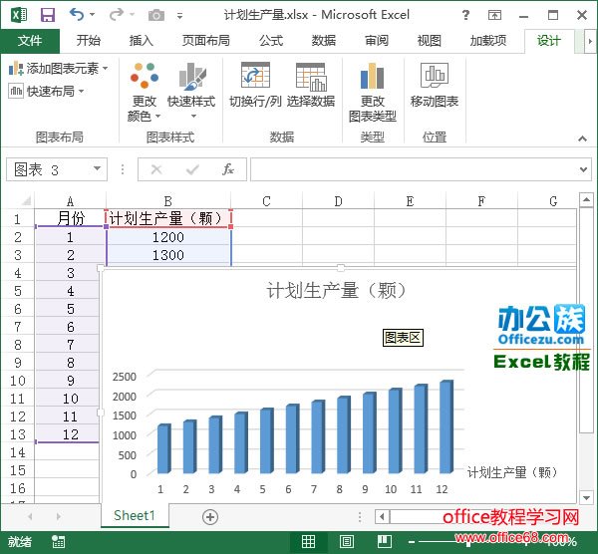The image size is (598, 554).
Task: Open 更改颜色 change colors palette
Action: (x=144, y=92)
